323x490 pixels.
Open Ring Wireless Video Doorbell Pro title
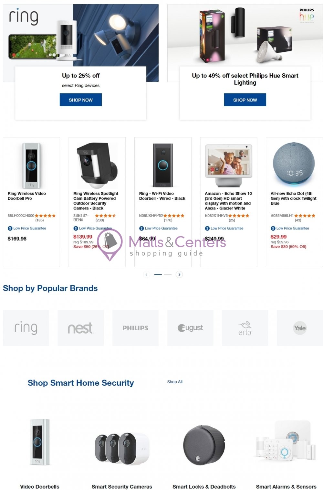27,196
